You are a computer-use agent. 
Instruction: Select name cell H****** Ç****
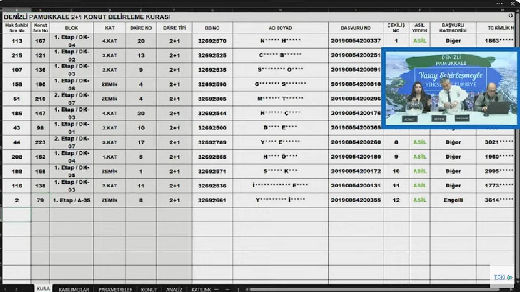pyautogui.click(x=280, y=113)
